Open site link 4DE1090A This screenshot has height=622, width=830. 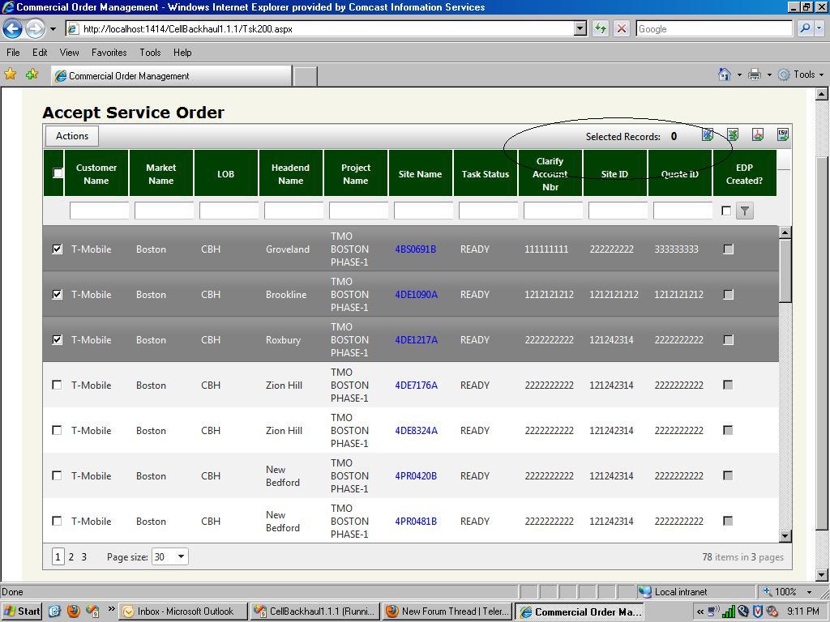416,295
